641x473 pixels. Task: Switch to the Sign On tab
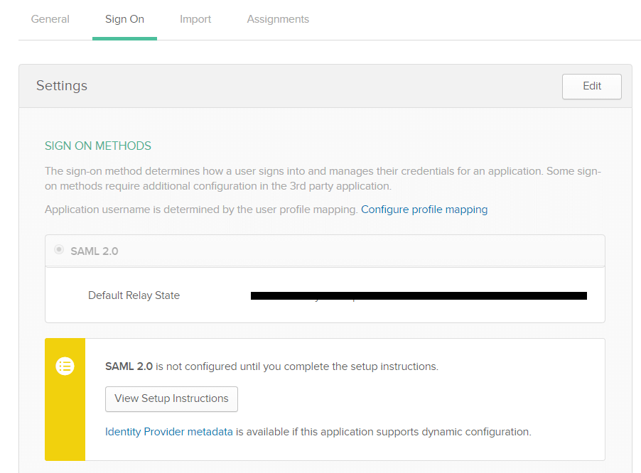[x=124, y=19]
